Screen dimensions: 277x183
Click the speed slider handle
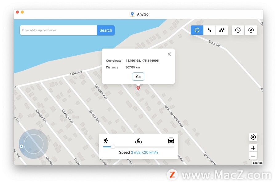tap(113, 146)
